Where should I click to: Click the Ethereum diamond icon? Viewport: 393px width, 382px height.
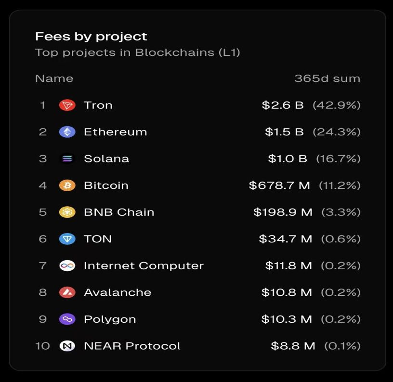[67, 132]
